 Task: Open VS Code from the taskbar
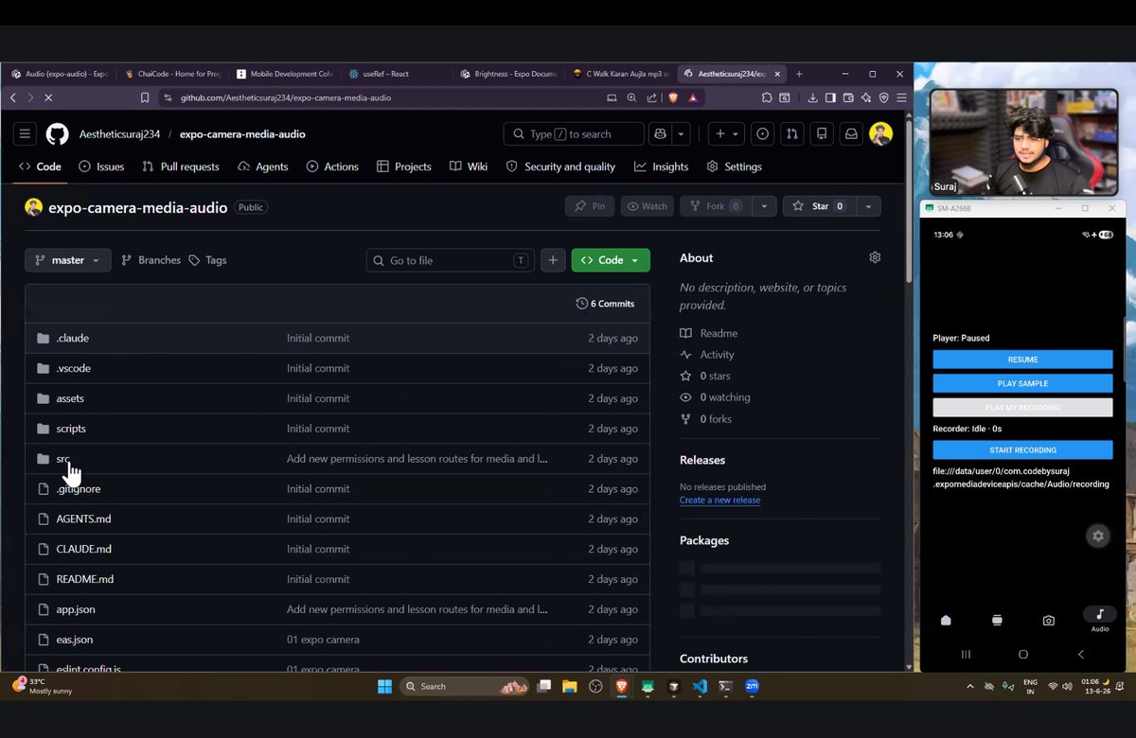[700, 686]
